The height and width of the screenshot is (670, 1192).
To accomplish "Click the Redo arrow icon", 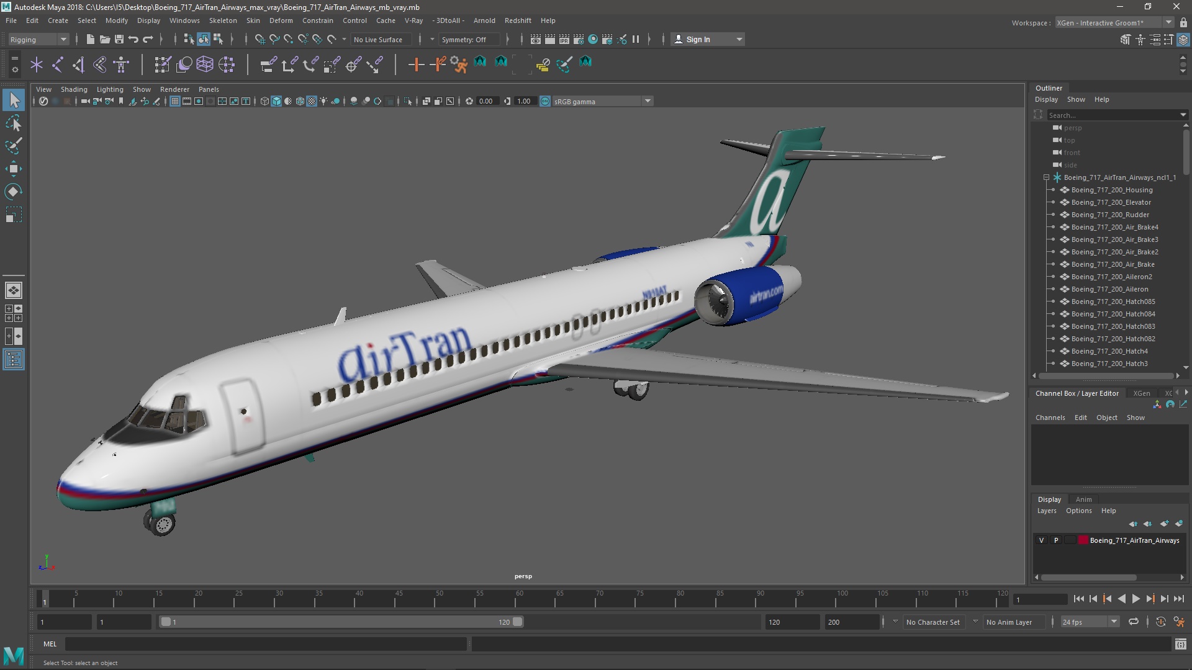I will [148, 39].
